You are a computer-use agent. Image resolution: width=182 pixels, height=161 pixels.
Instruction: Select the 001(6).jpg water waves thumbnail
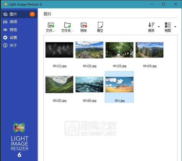89,85
